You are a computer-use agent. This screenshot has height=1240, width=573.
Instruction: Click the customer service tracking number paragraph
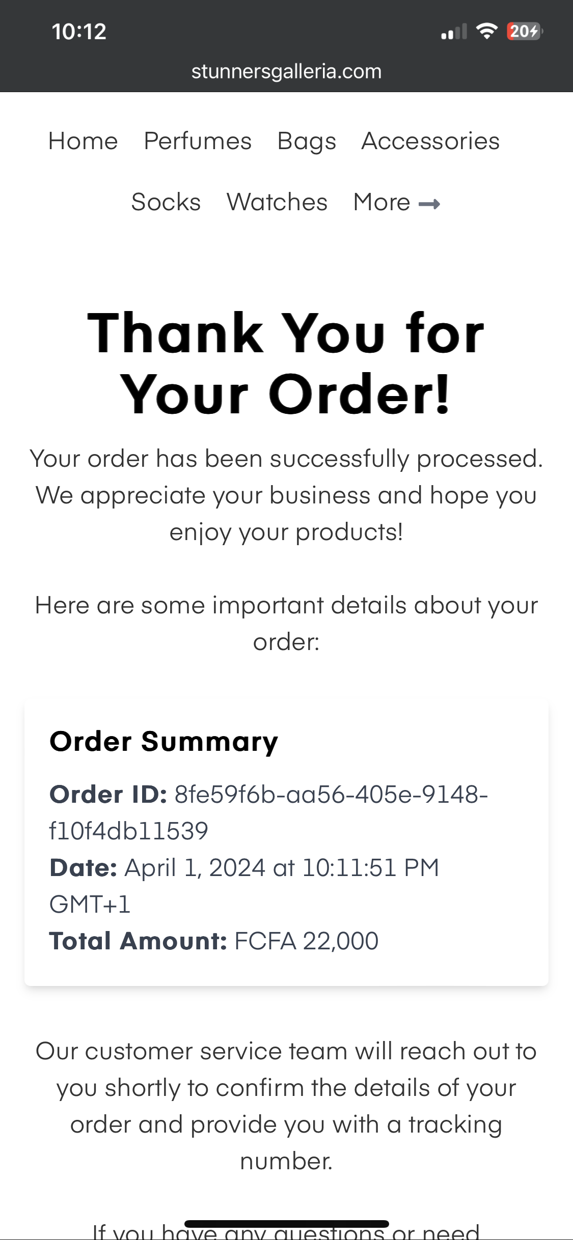tap(286, 1106)
